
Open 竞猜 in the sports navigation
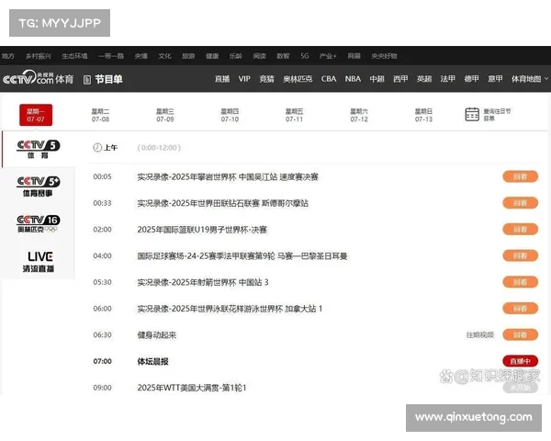click(x=266, y=79)
